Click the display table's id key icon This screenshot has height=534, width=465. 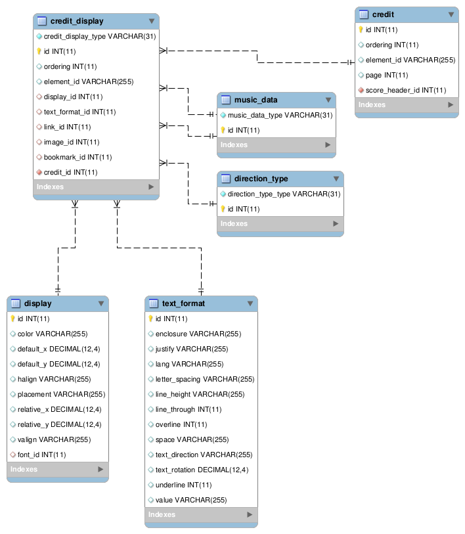pyautogui.click(x=13, y=319)
